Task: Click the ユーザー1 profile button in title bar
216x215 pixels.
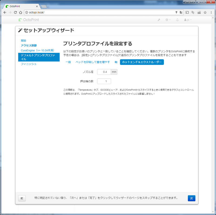Action: pos(189,2)
